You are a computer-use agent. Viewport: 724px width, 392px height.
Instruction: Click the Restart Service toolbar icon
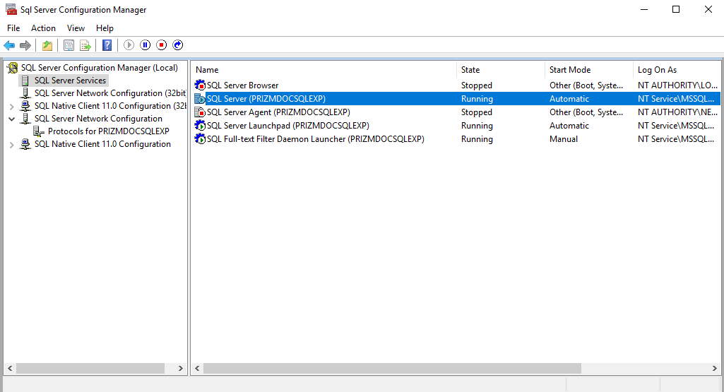point(178,45)
